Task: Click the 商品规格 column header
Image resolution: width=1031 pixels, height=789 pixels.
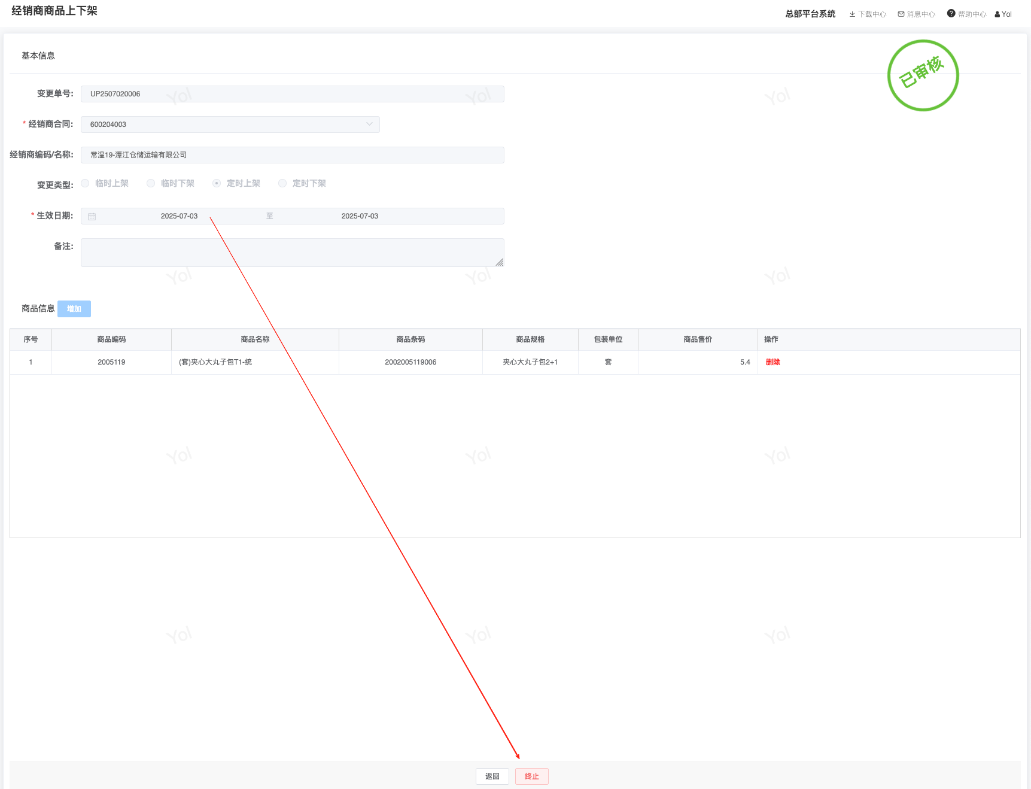Action: 531,339
